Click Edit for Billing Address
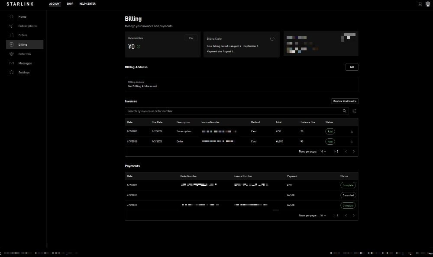Viewport: 433px width, 257px height. tap(352, 67)
